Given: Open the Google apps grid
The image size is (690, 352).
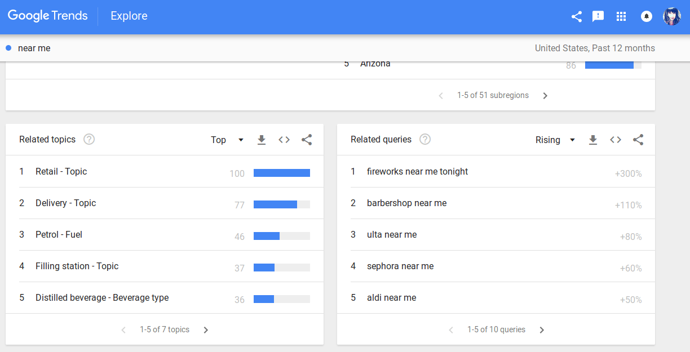Looking at the screenshot, I should (621, 16).
